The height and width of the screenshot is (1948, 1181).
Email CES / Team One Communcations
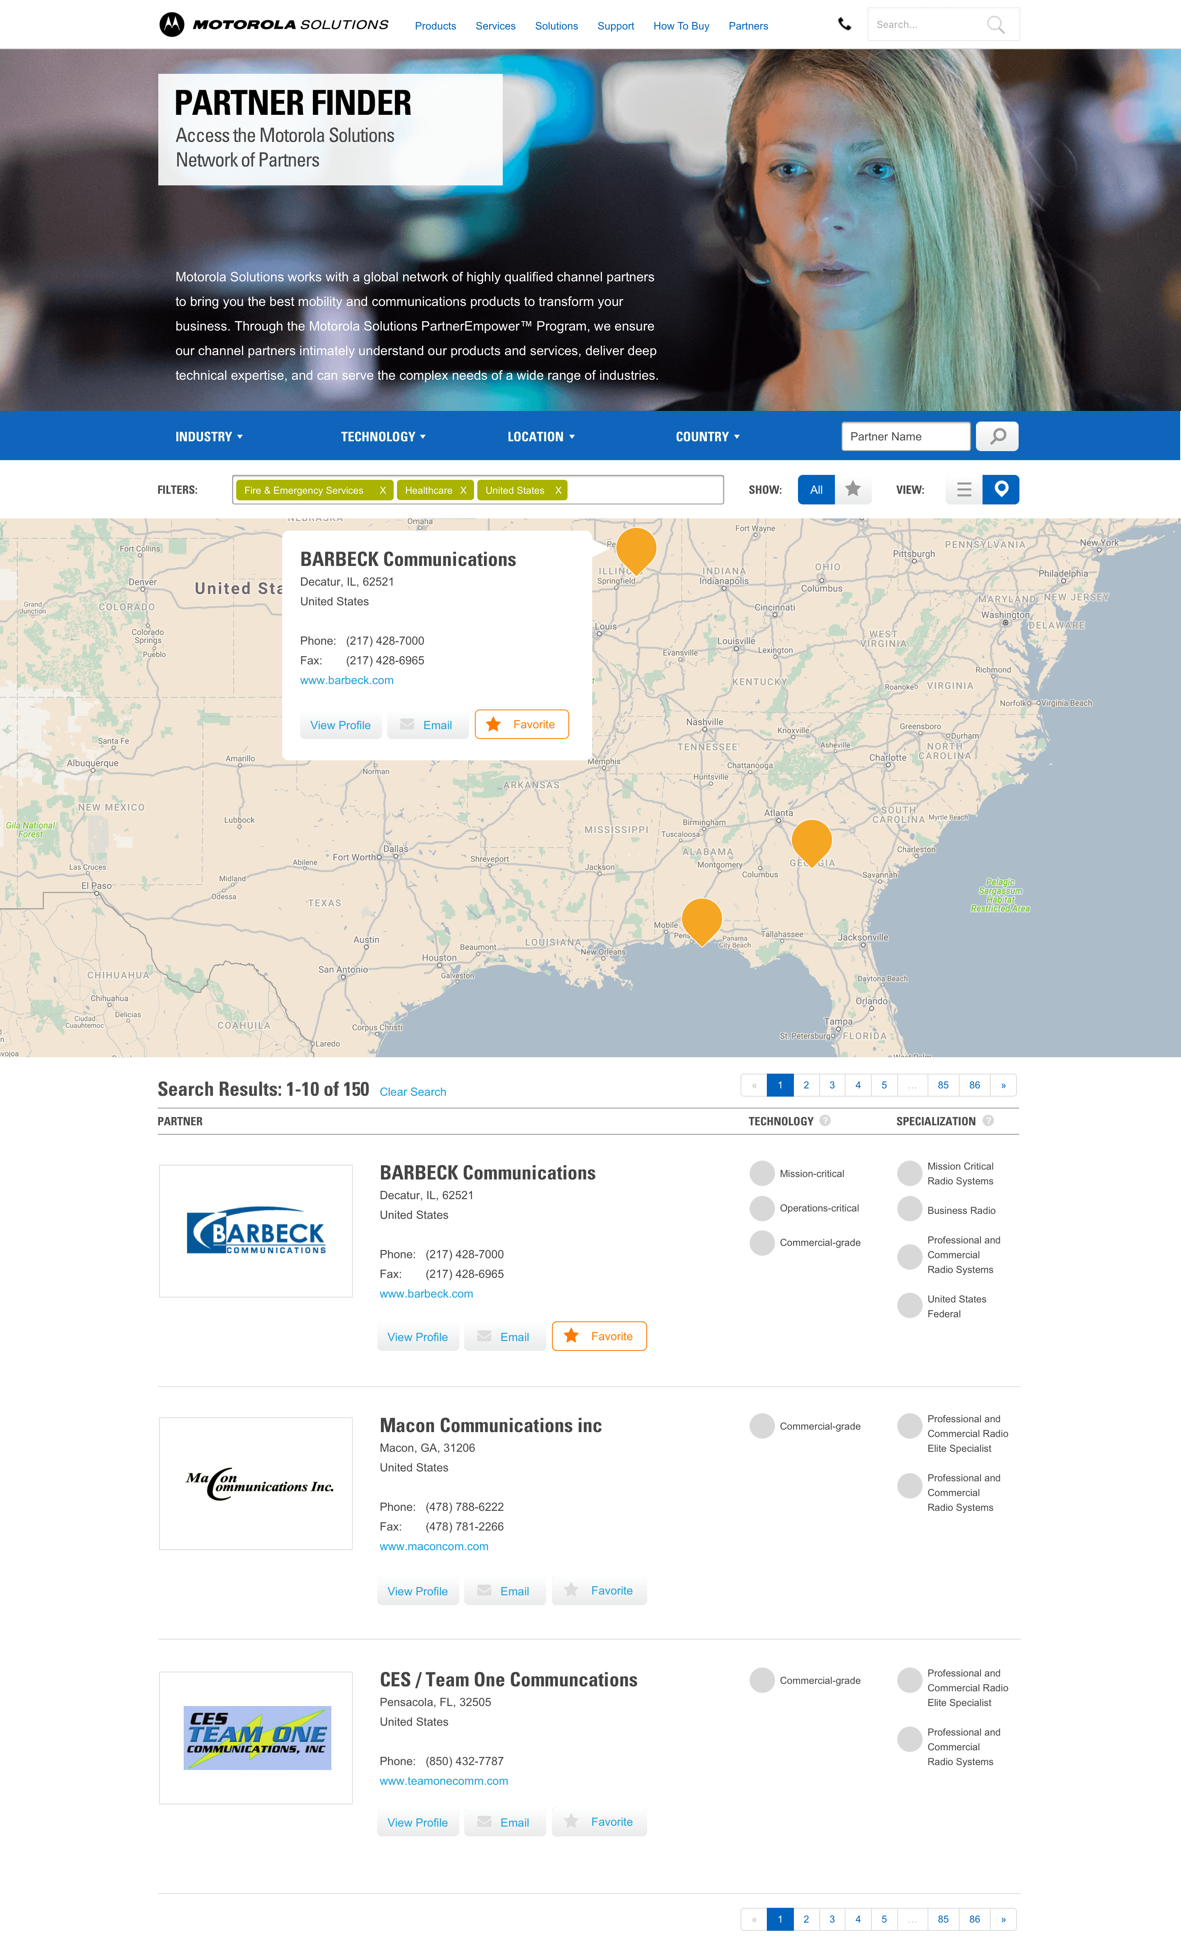pos(504,1822)
